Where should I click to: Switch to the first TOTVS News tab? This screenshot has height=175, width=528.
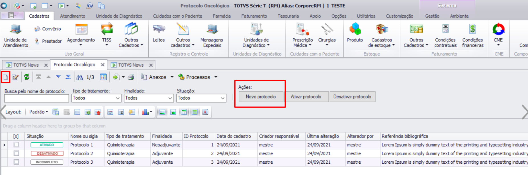point(26,65)
